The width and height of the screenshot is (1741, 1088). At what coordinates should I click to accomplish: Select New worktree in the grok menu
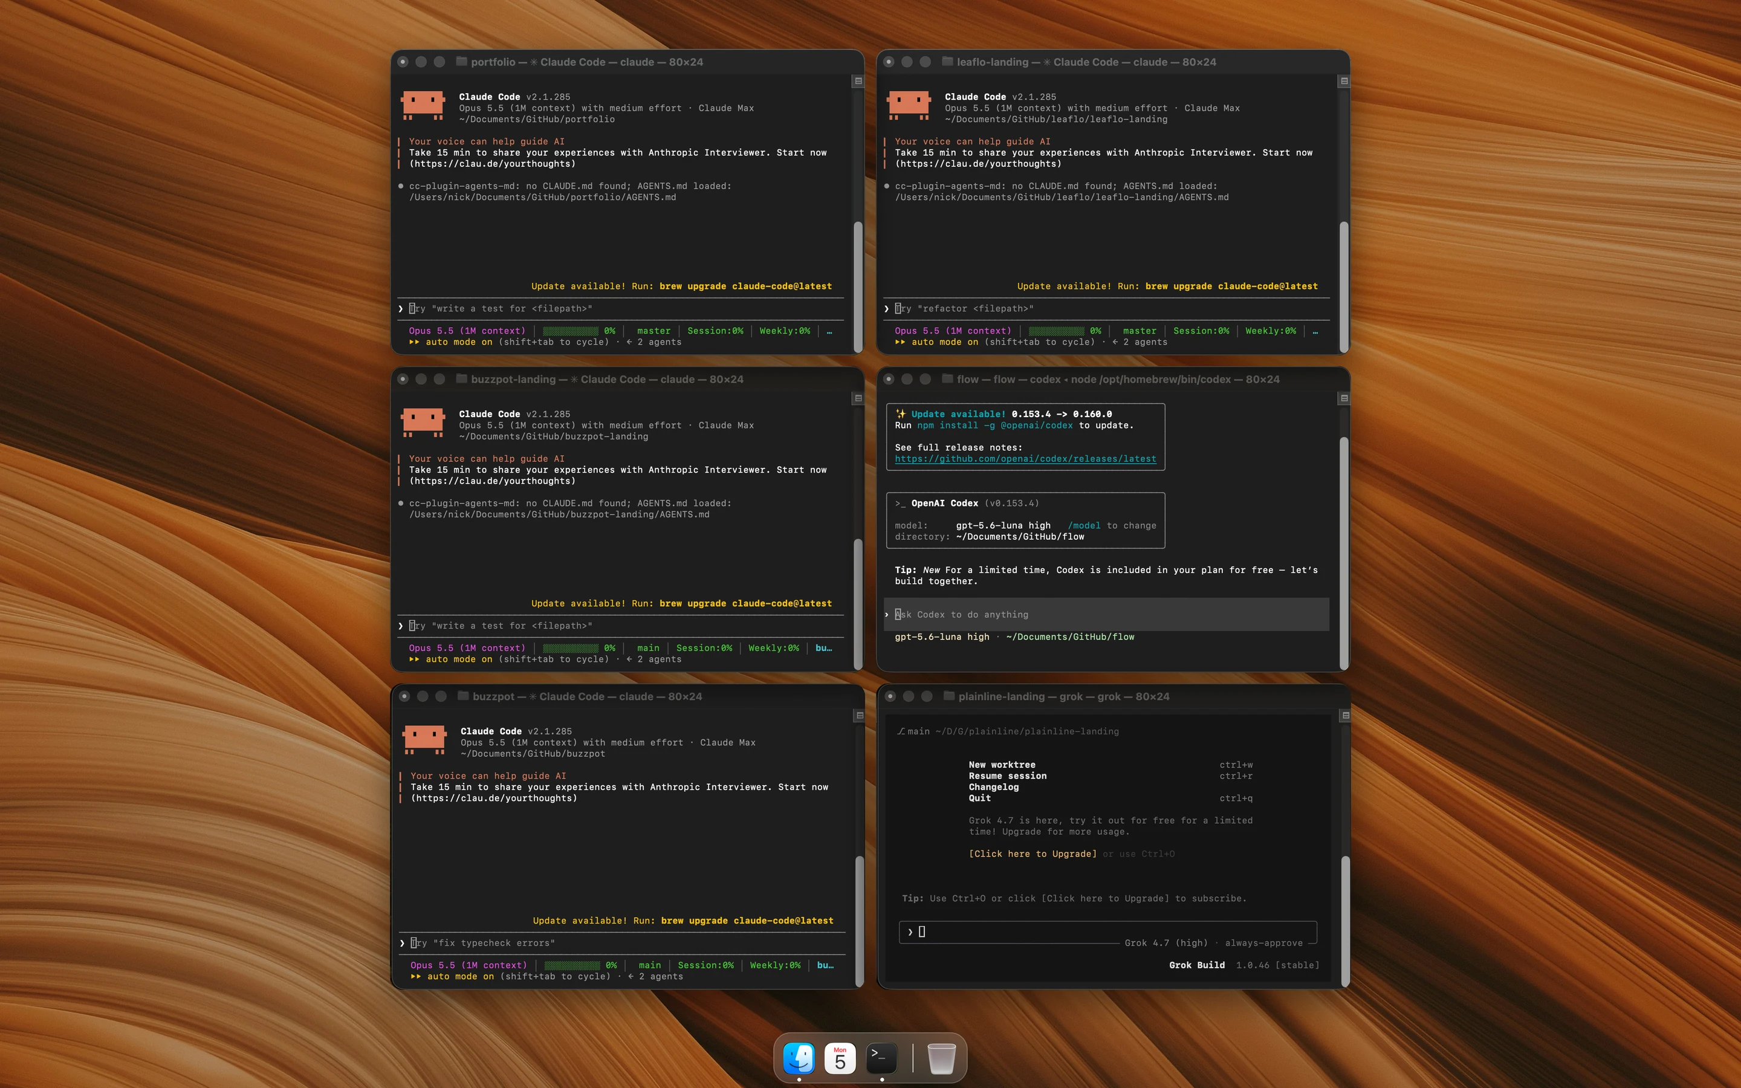[1002, 765]
